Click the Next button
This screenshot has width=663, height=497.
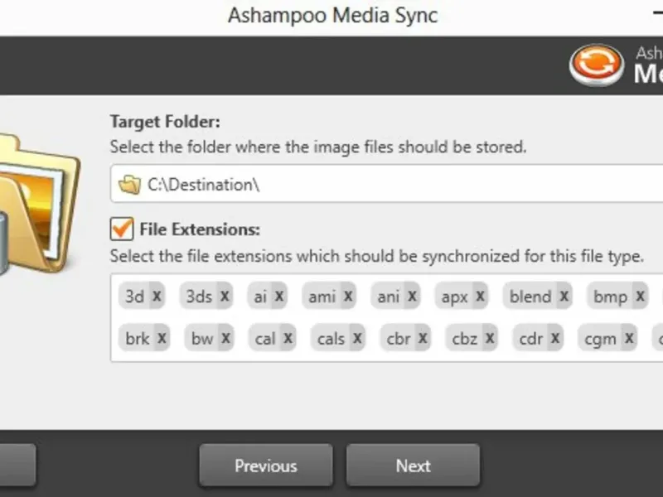pos(413,466)
